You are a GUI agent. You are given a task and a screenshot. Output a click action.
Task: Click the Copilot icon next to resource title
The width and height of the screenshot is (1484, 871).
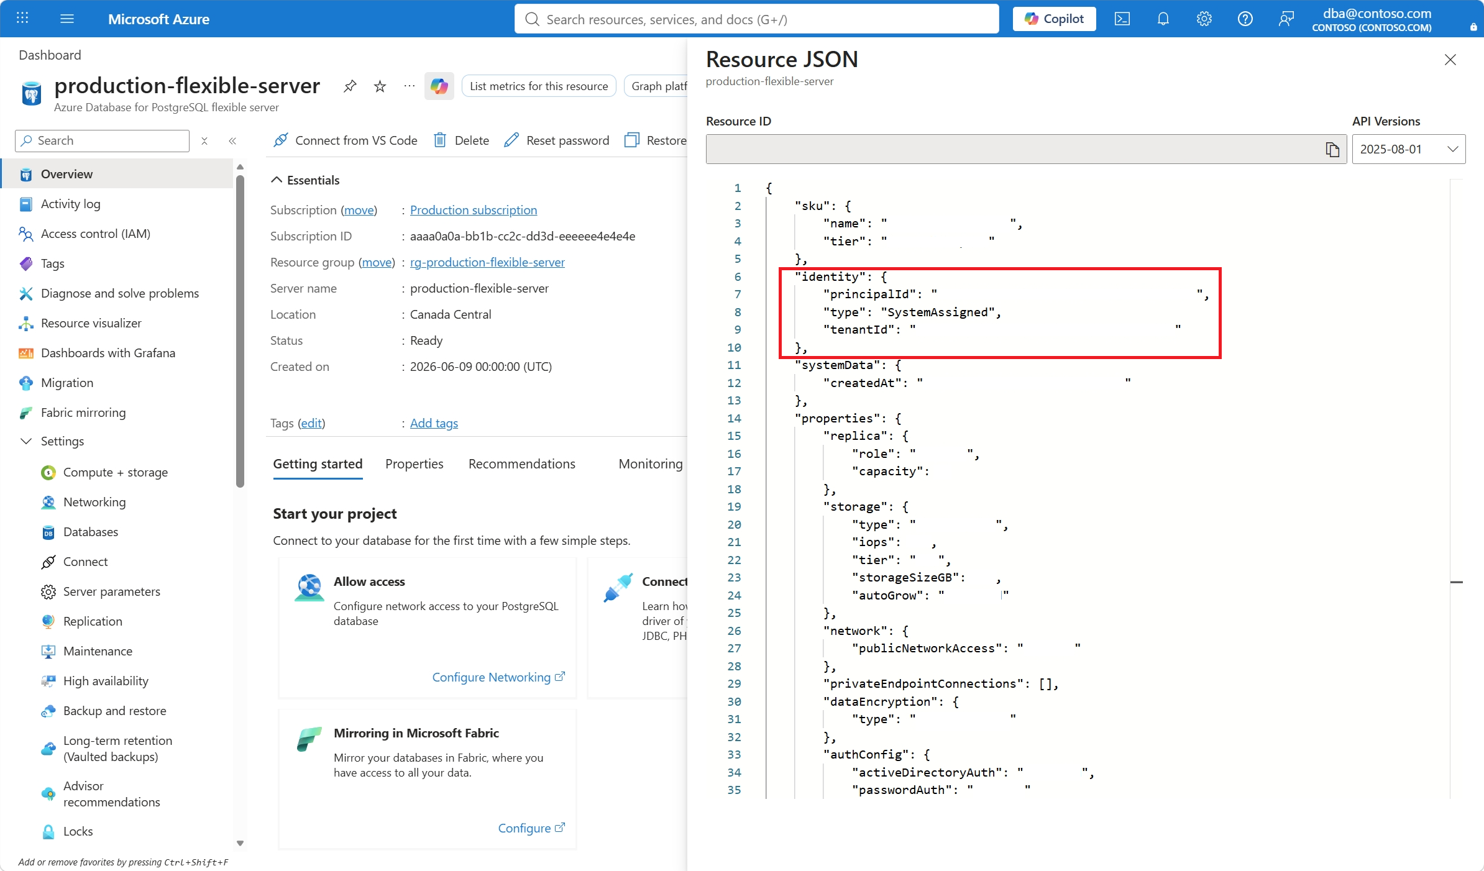(x=439, y=86)
